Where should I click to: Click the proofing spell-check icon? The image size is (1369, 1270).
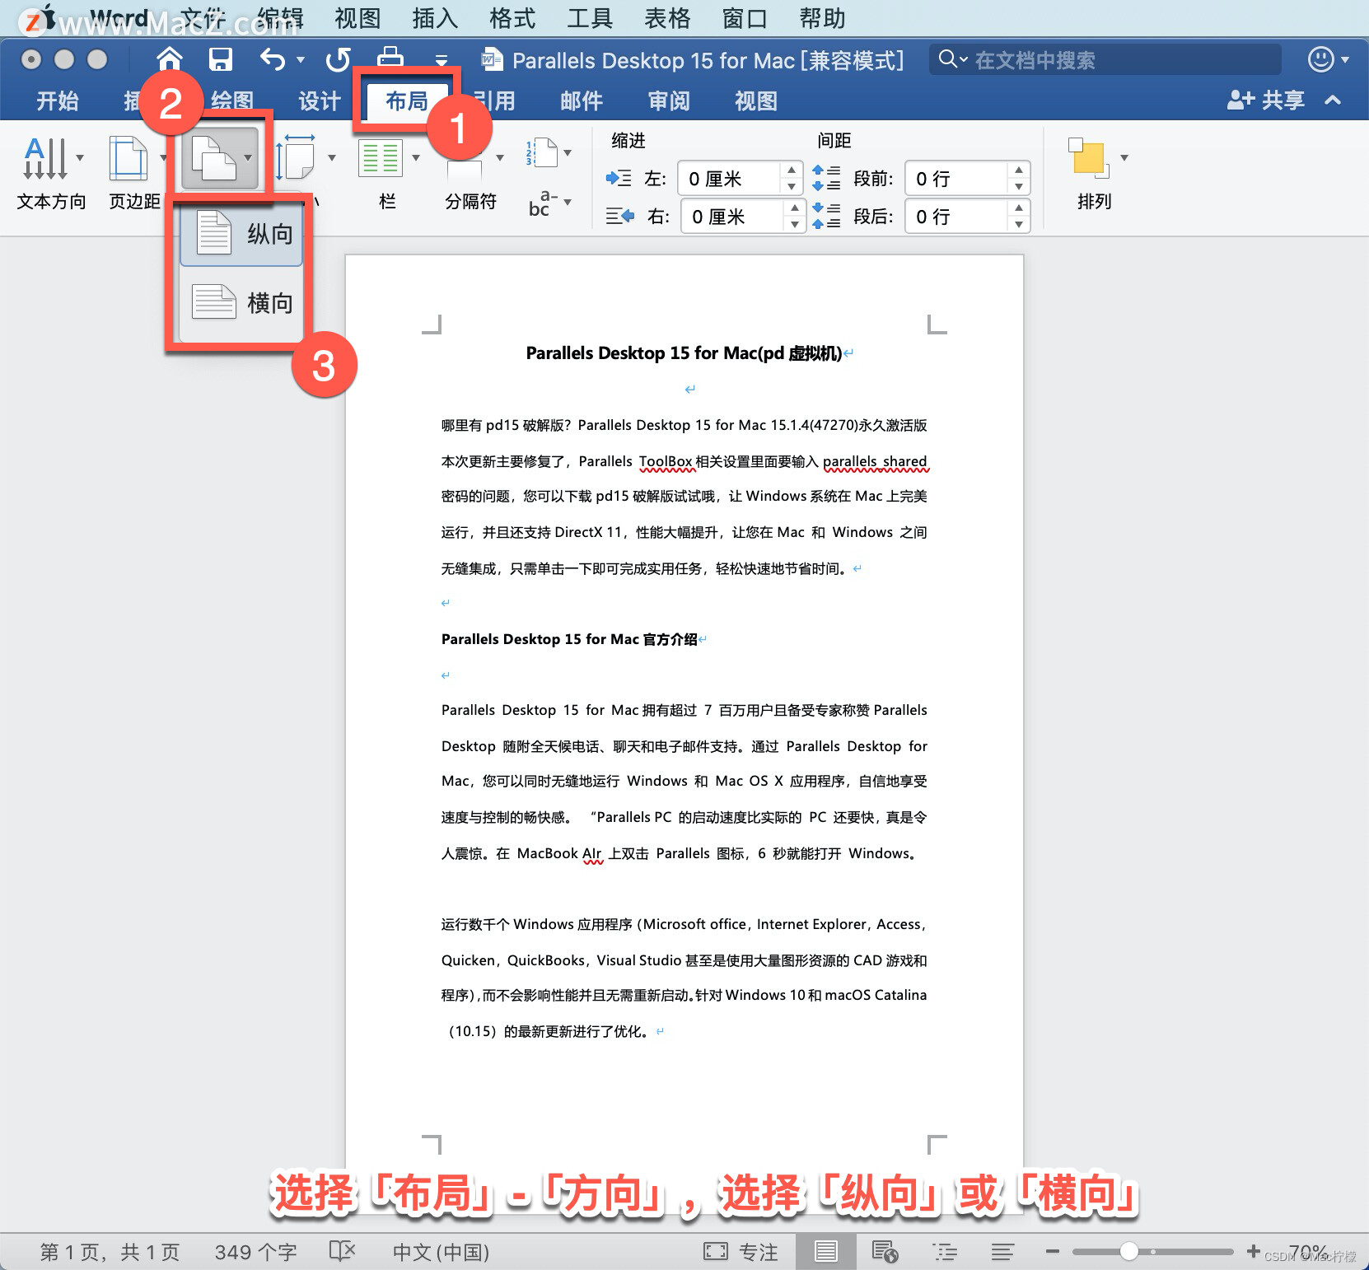pyautogui.click(x=342, y=1252)
